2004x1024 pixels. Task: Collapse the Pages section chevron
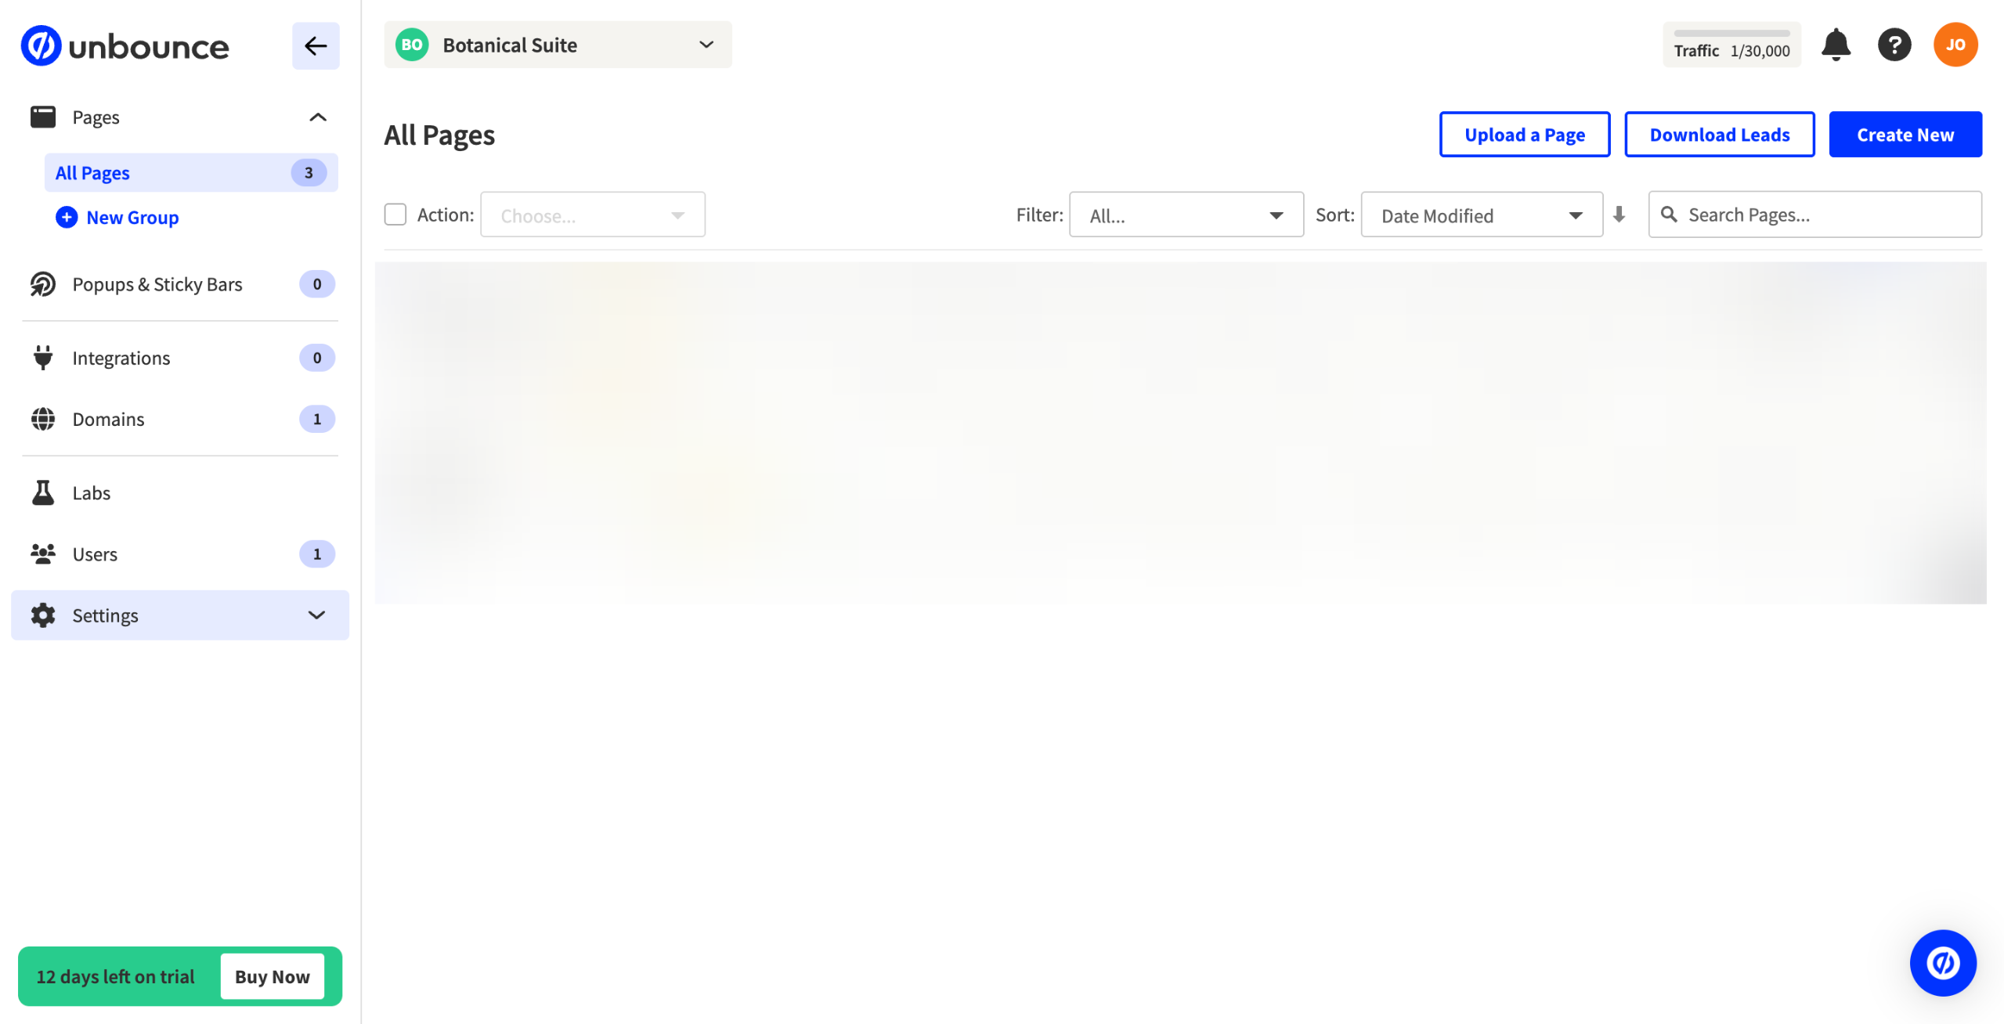pos(317,117)
